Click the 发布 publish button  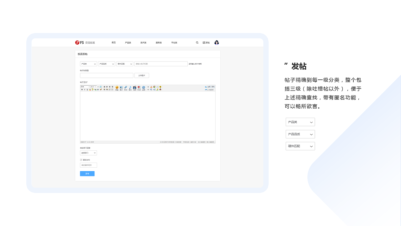coord(87,173)
